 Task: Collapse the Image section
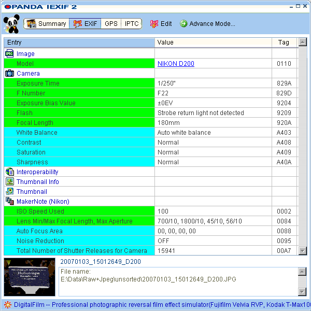(x=25, y=53)
